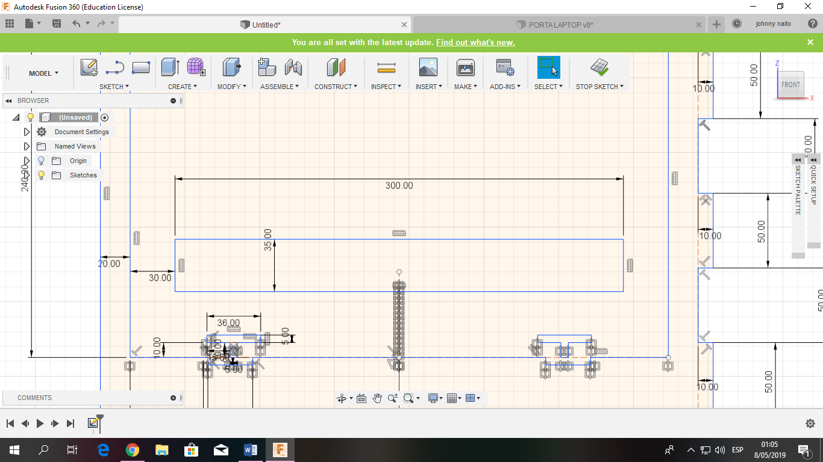Activate the window Select tool icon
The height and width of the screenshot is (462, 823).
(x=549, y=67)
